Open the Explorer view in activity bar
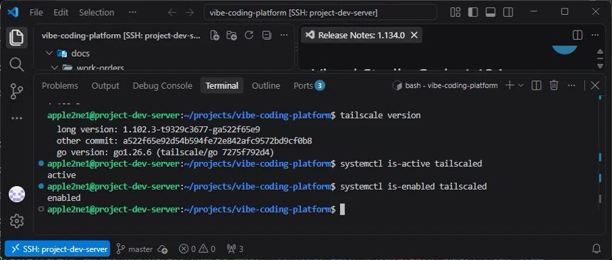612x260 pixels. (16, 38)
